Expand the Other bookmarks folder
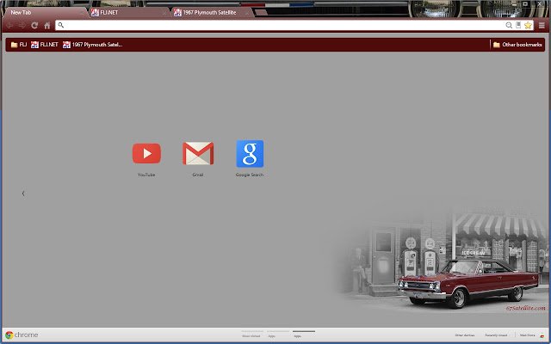 coord(517,45)
